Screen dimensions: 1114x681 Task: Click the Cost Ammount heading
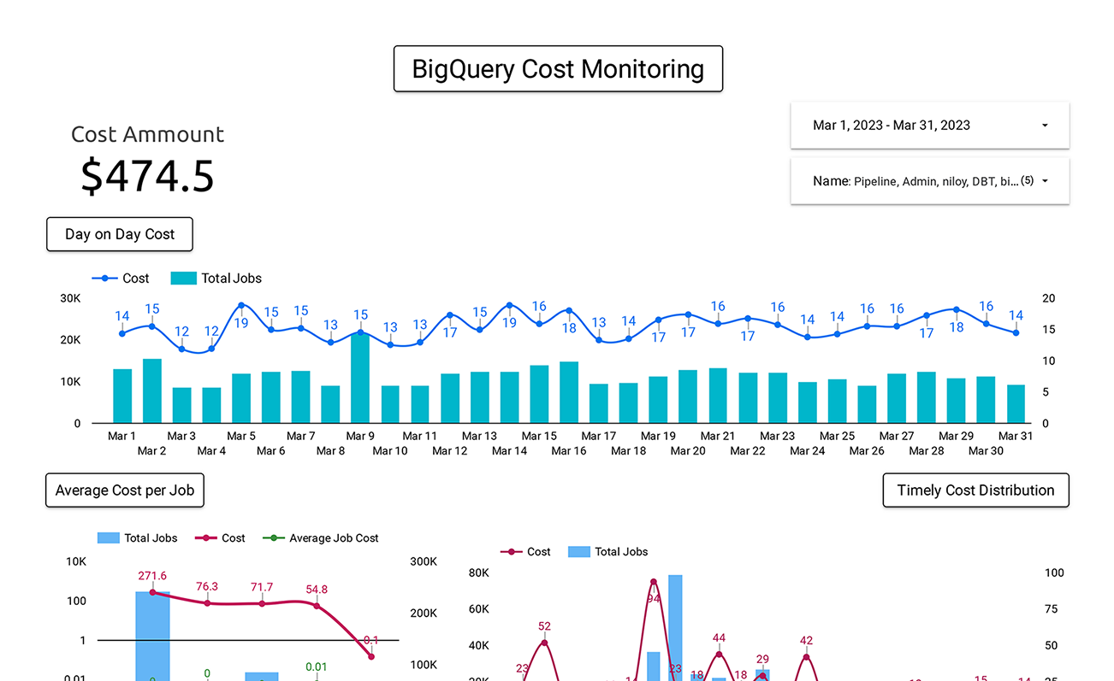point(147,134)
